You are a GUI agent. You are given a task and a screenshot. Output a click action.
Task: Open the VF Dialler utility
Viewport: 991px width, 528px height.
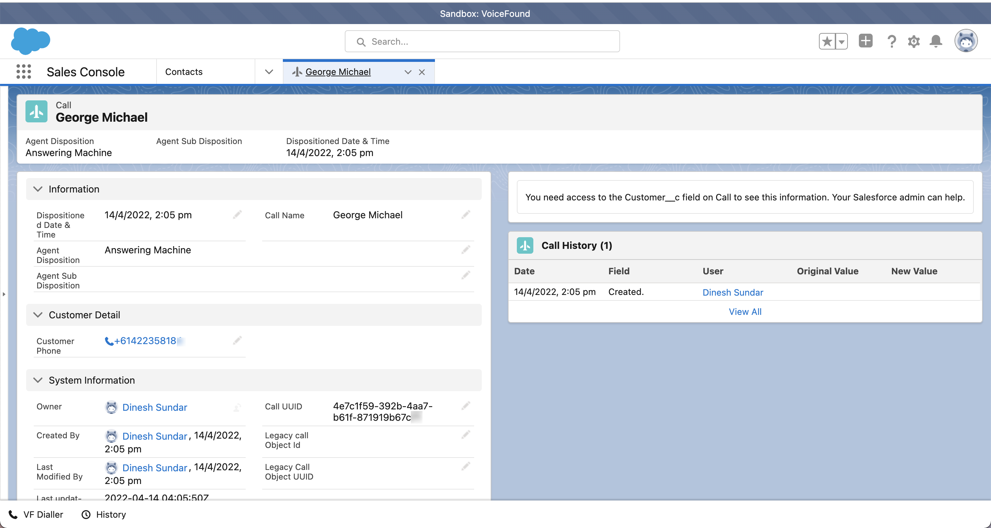click(36, 515)
